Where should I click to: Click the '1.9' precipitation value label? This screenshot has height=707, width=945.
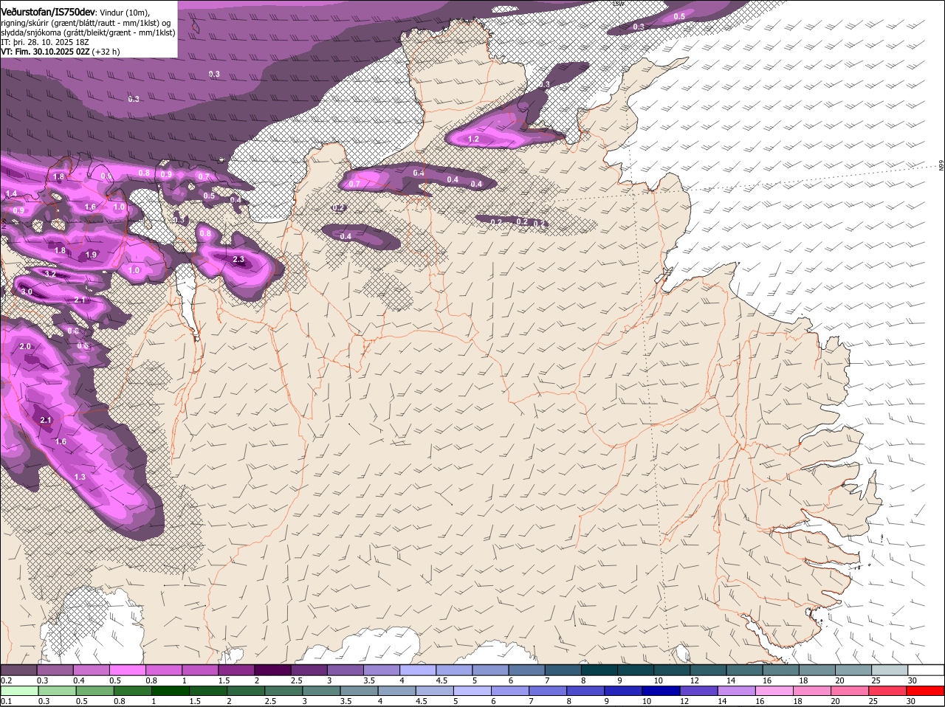91,255
